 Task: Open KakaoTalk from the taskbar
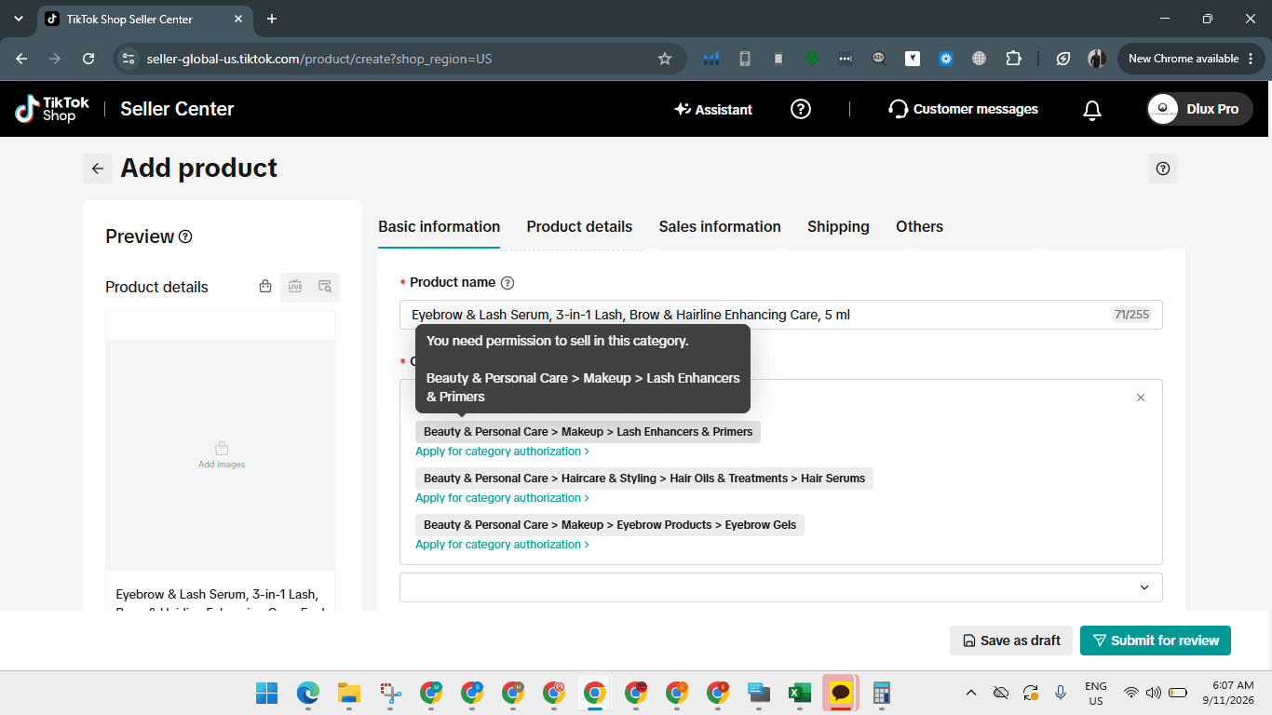point(840,693)
